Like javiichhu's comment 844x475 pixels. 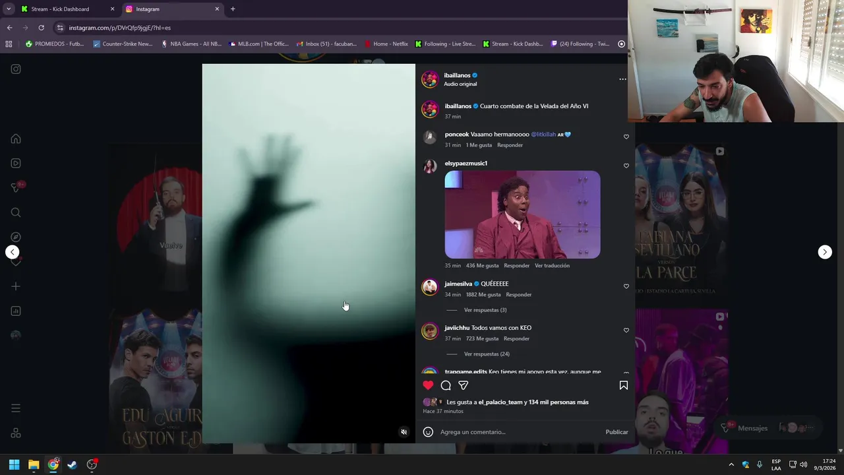tap(626, 330)
